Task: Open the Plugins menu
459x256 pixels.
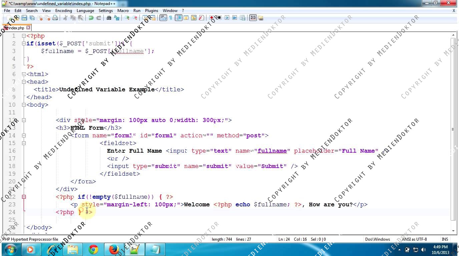Action: point(151,11)
